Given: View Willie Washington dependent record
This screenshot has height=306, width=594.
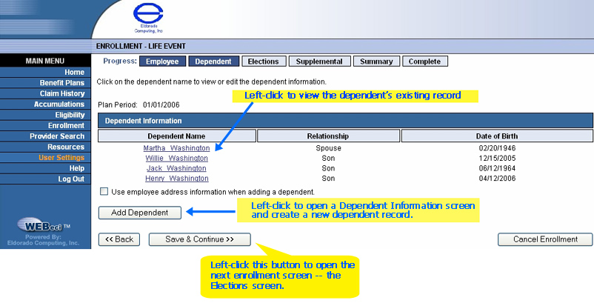Looking at the screenshot, I should pyautogui.click(x=176, y=159).
